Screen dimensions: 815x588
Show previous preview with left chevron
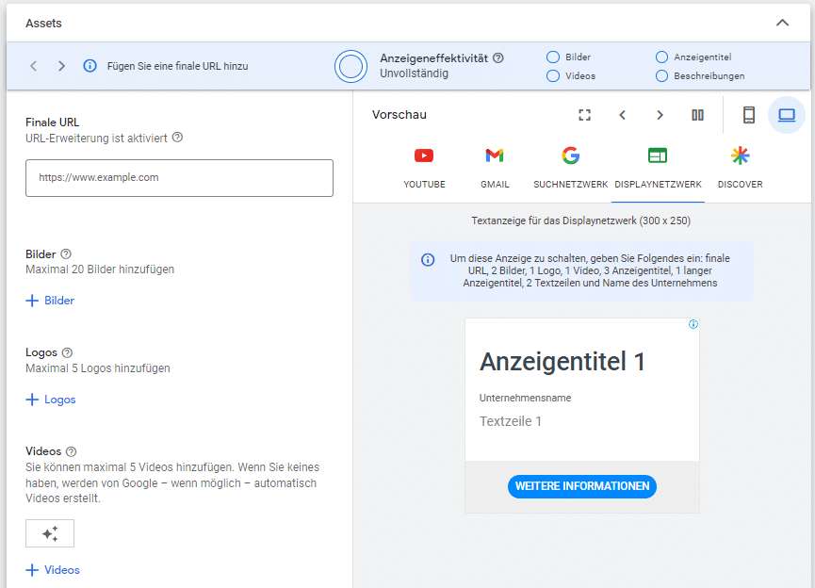tap(622, 115)
